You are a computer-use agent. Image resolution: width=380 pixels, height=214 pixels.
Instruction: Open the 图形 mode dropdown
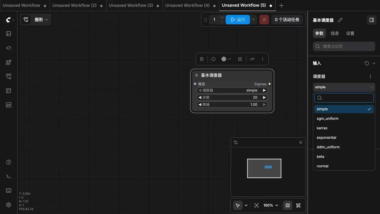pyautogui.click(x=41, y=20)
